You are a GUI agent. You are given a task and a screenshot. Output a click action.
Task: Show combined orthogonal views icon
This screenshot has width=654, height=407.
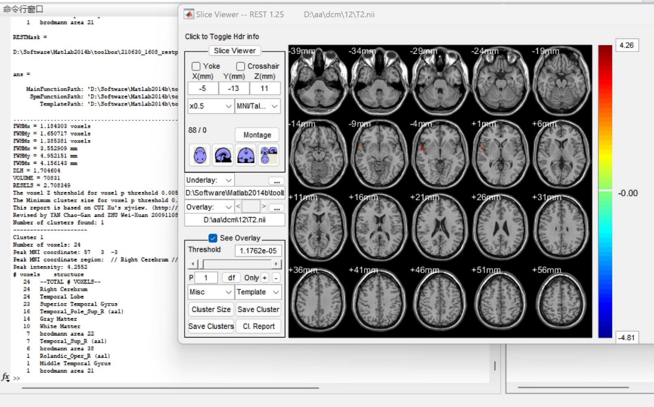coord(269,155)
